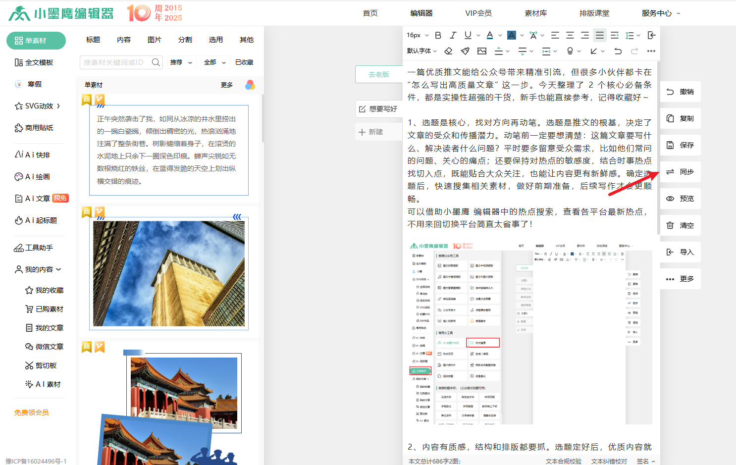Open the 工具助手 tool assistant

coord(34,248)
